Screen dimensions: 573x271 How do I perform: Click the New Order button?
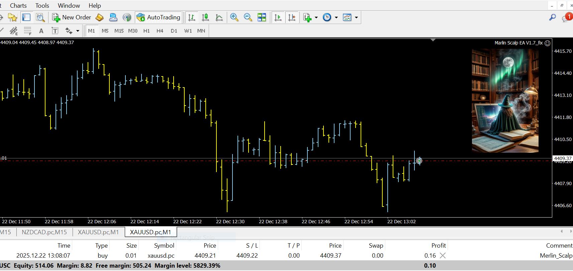pyautogui.click(x=72, y=17)
